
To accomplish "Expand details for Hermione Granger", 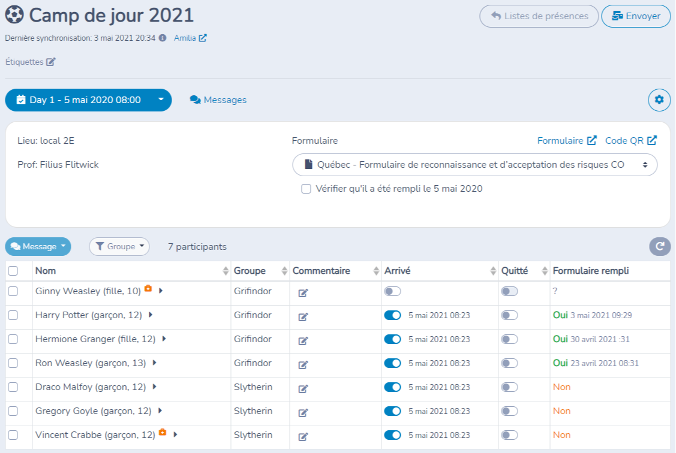I will pos(164,339).
